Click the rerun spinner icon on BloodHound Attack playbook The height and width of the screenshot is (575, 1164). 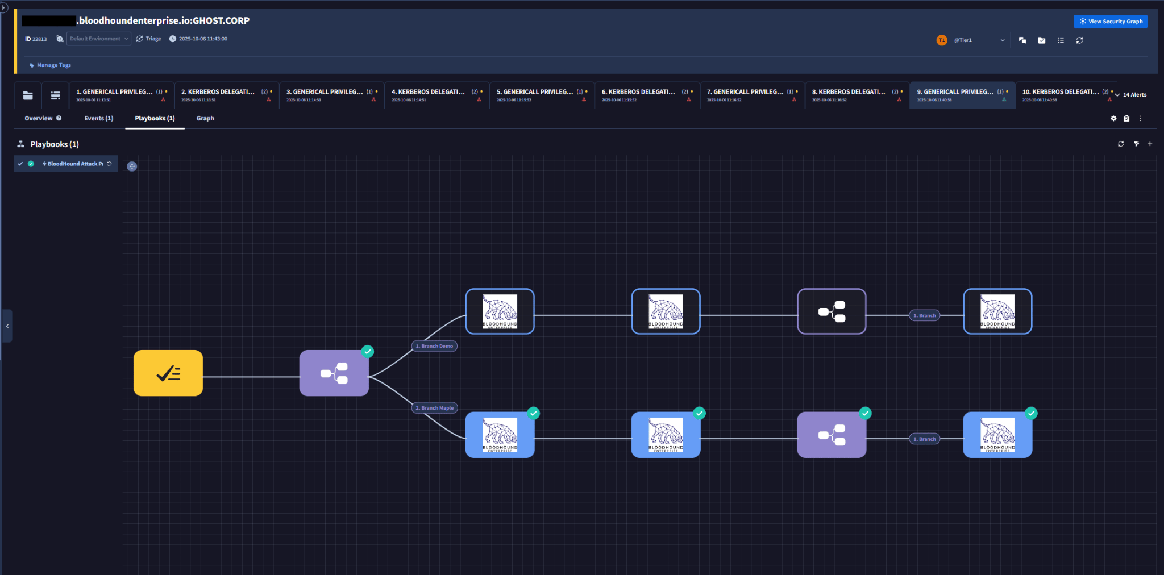pos(109,164)
